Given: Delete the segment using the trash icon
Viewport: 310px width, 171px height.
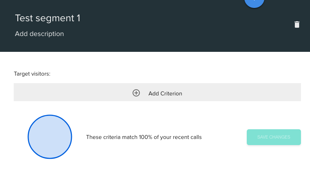Looking at the screenshot, I should (297, 24).
